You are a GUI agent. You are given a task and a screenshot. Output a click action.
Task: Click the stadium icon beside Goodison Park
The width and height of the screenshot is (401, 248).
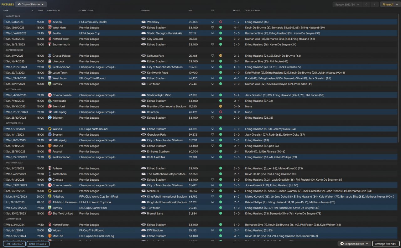pos(143,135)
